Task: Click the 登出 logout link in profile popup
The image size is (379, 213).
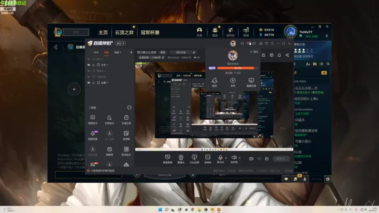Action: pos(254,52)
